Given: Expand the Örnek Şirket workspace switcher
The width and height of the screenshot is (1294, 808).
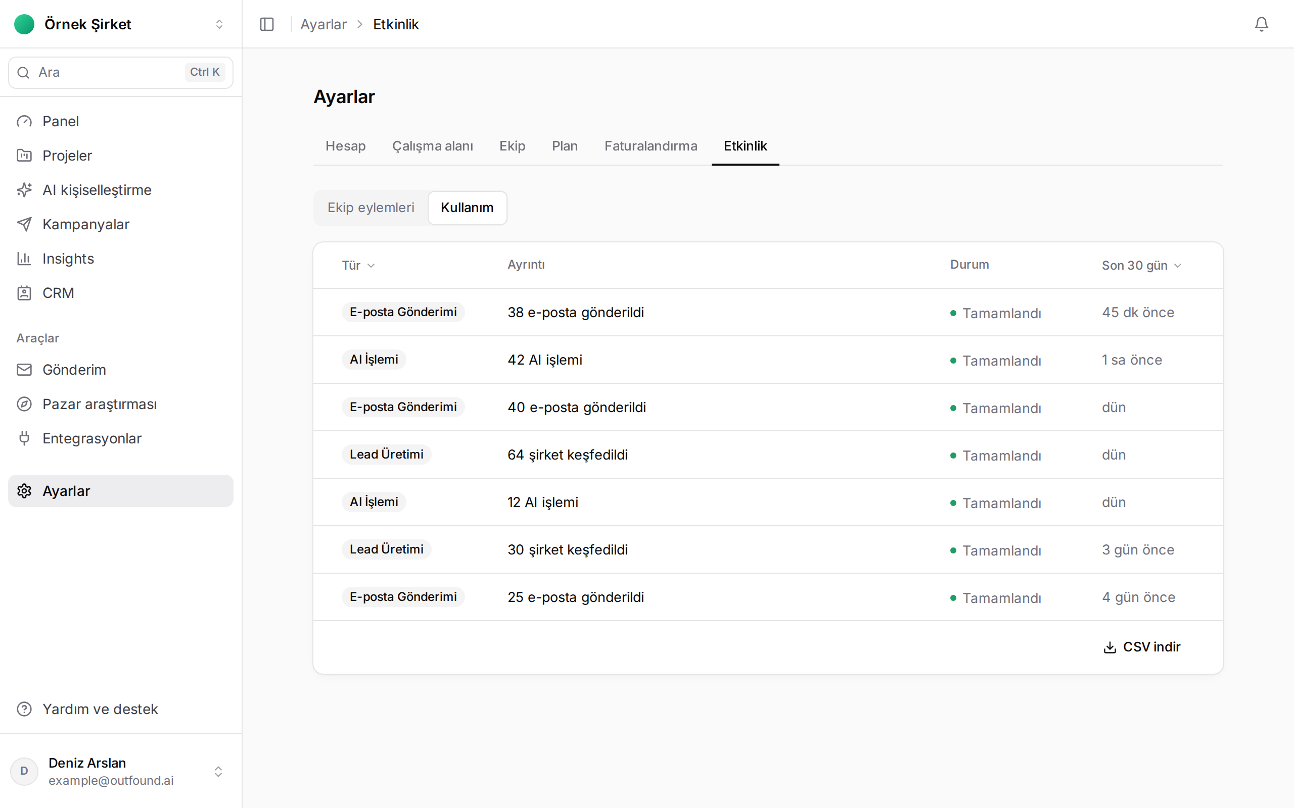Looking at the screenshot, I should click(219, 24).
